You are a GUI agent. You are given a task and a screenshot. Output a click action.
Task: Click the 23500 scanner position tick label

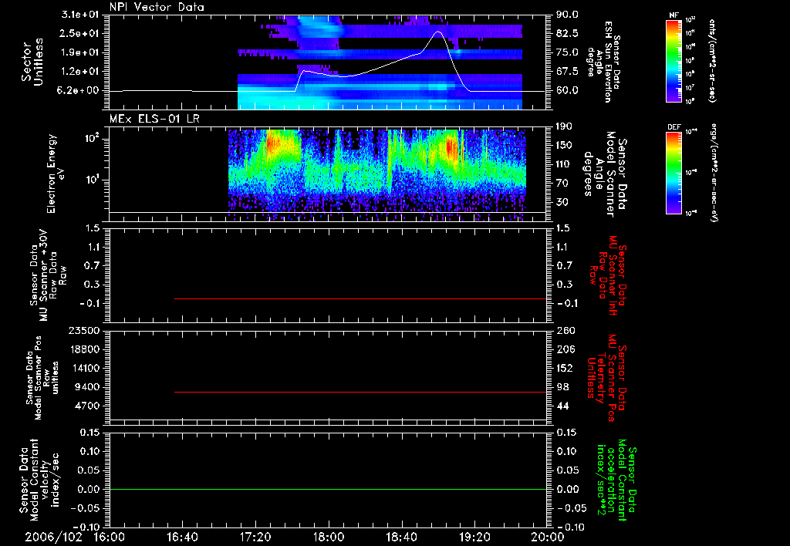tap(84, 330)
